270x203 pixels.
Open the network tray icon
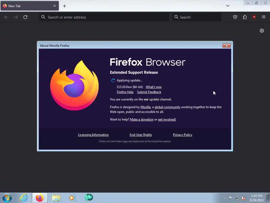[237, 198]
